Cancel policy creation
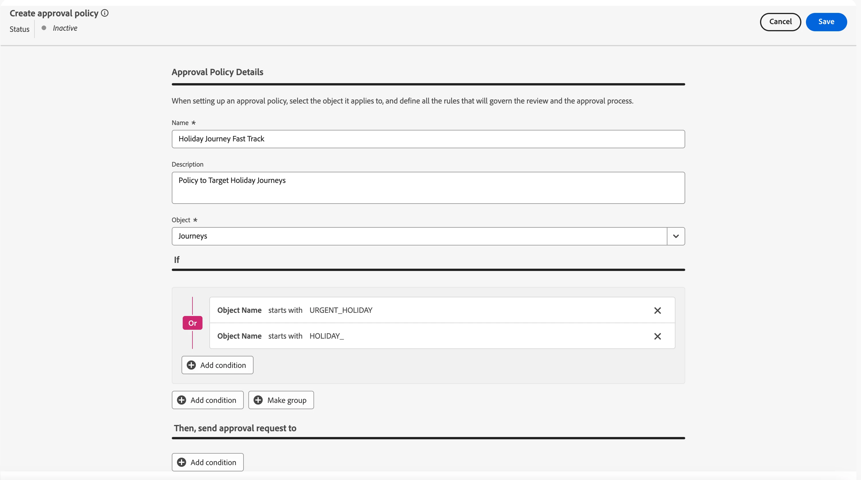The width and height of the screenshot is (861, 480). [x=780, y=22]
